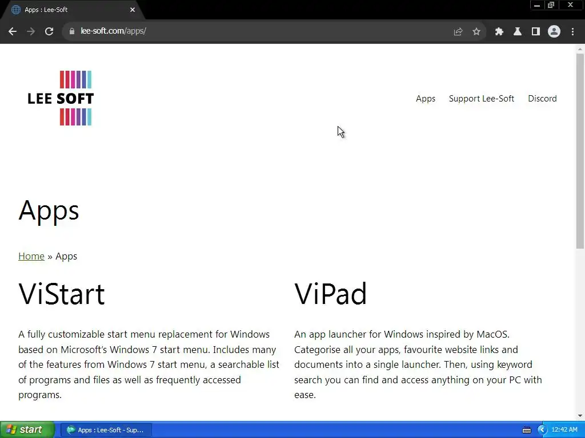Reload the page with the refresh icon
Image resolution: width=585 pixels, height=438 pixels.
49,31
